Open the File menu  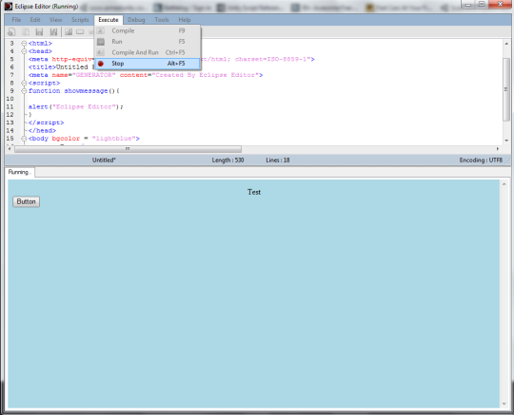pos(16,20)
